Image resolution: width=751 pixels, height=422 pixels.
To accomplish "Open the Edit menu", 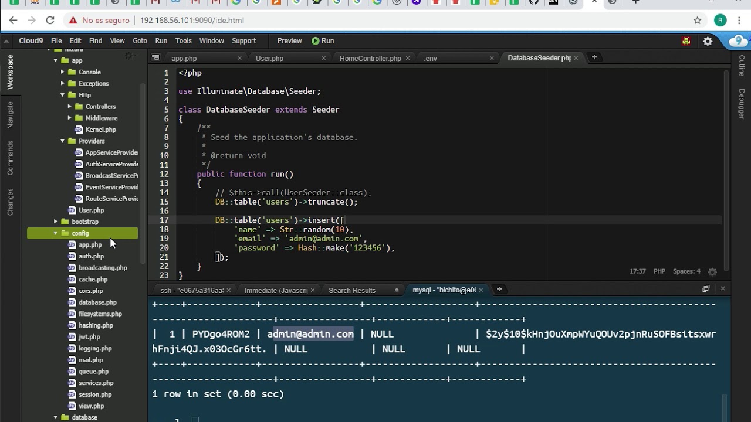I will pos(75,41).
